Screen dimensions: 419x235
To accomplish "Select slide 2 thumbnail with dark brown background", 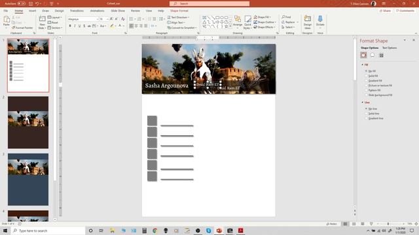I will (x=28, y=123).
